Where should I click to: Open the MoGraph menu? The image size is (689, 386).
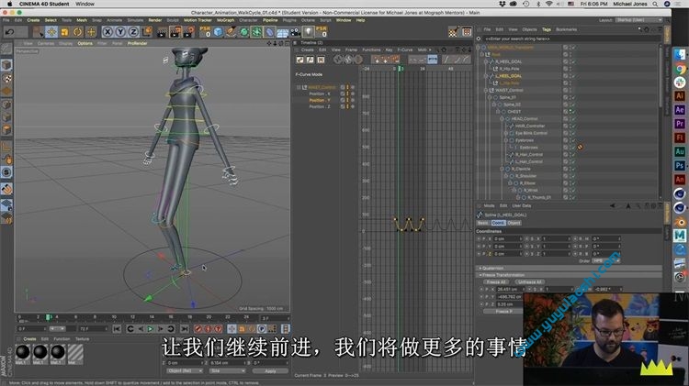point(225,20)
